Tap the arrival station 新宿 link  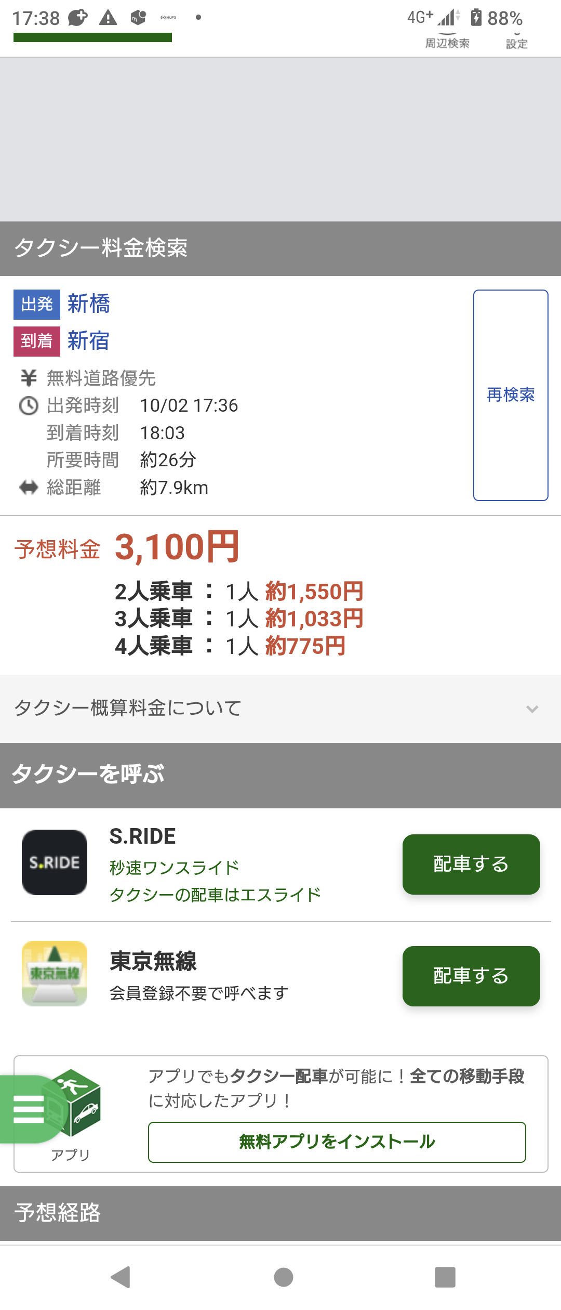pos(89,341)
